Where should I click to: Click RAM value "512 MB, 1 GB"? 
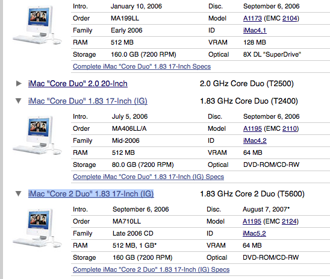(134, 245)
